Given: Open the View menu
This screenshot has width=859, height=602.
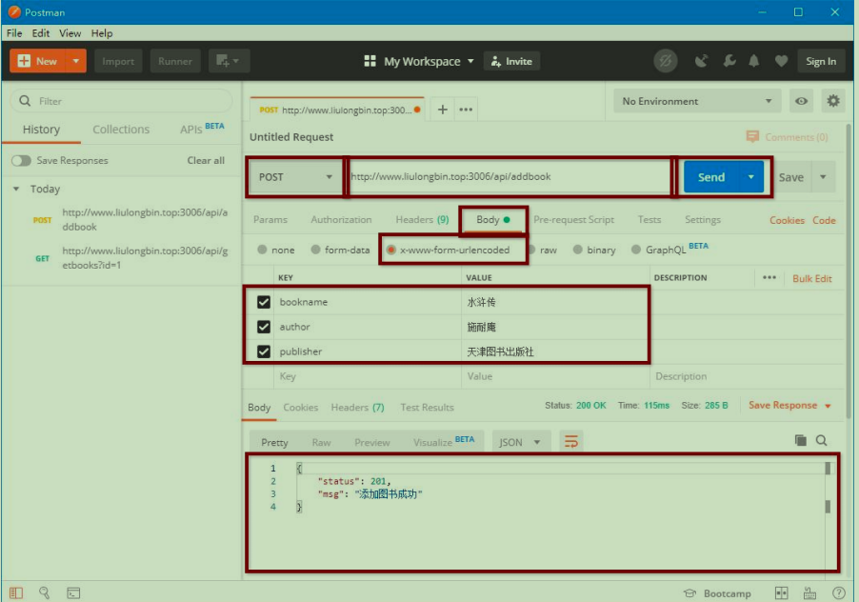Looking at the screenshot, I should 70,33.
